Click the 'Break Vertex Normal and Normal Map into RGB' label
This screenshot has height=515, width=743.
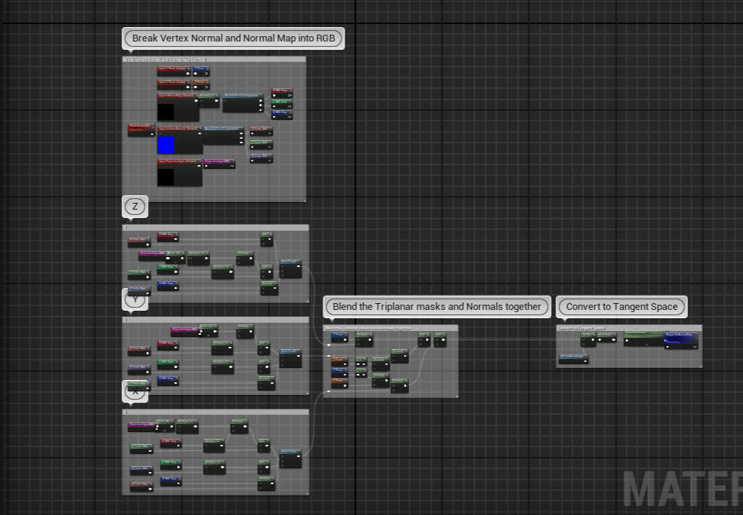click(233, 38)
